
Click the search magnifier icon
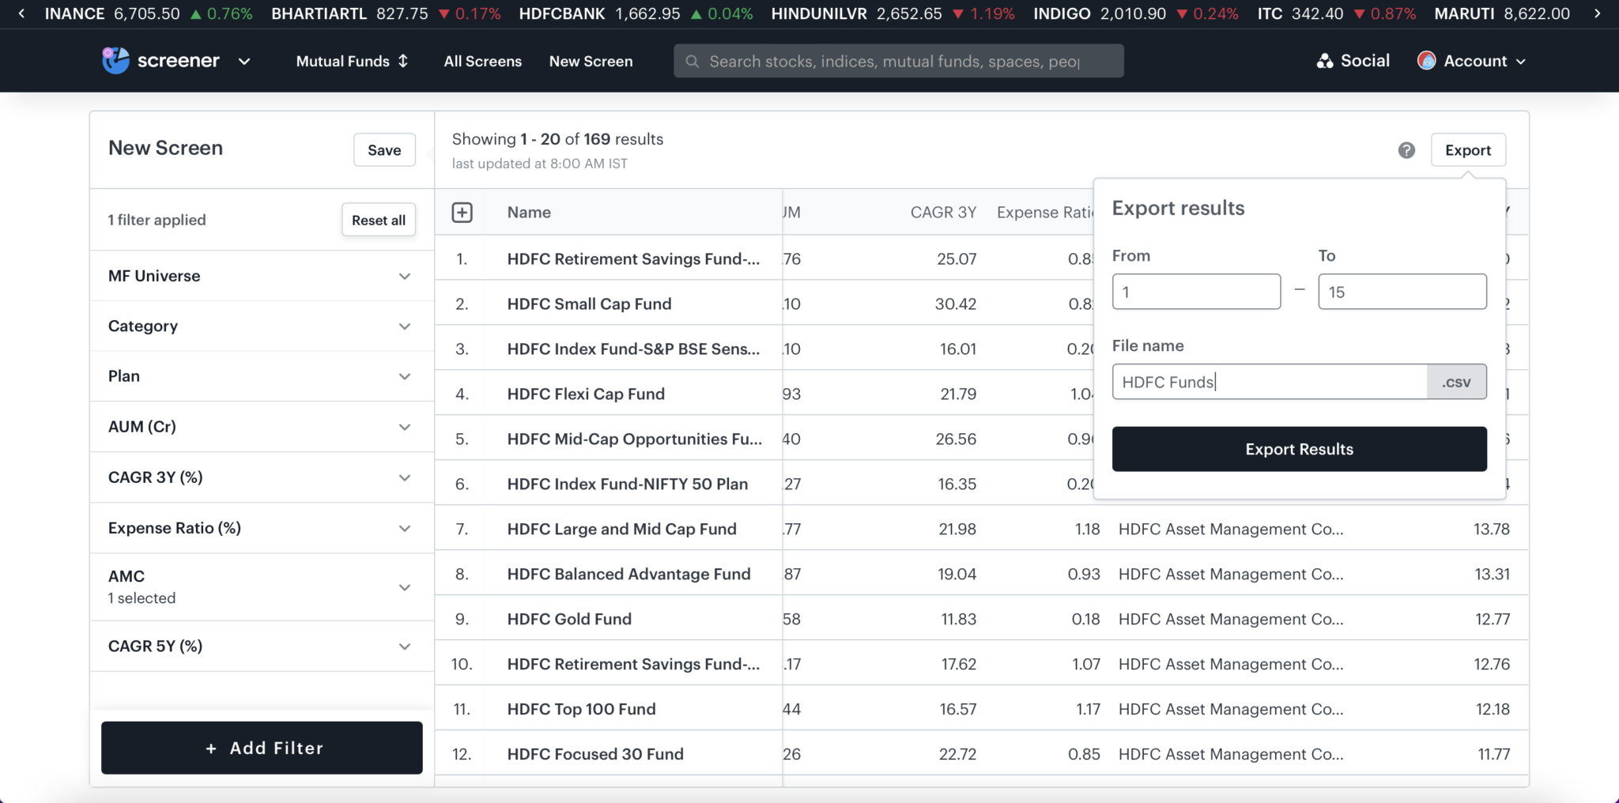(x=692, y=61)
